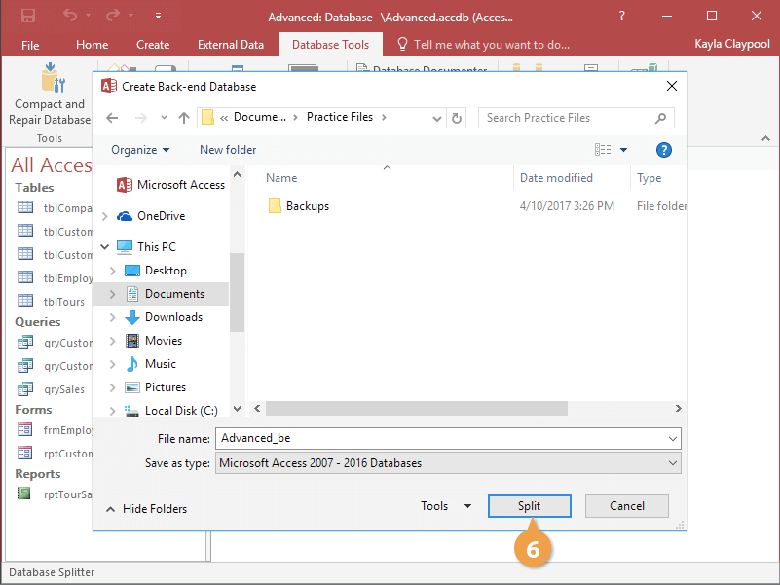Viewport: 780px width, 585px height.
Task: Click the Docume... breadcrumb segment
Action: click(x=260, y=118)
